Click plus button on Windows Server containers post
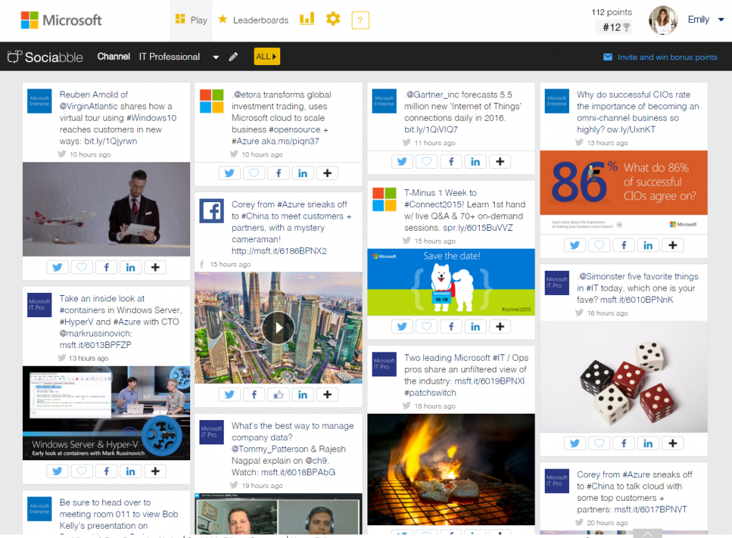 [155, 472]
